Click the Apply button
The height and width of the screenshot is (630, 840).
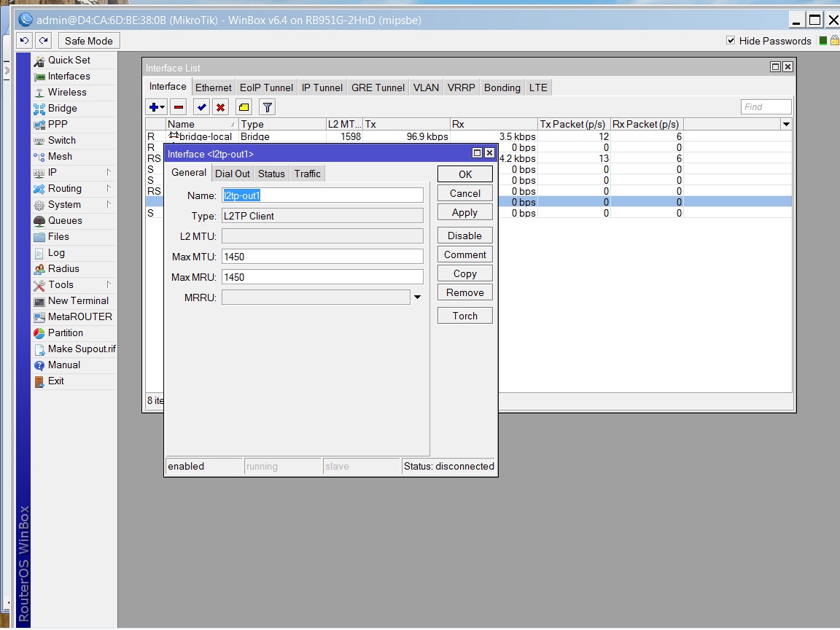[x=465, y=213]
